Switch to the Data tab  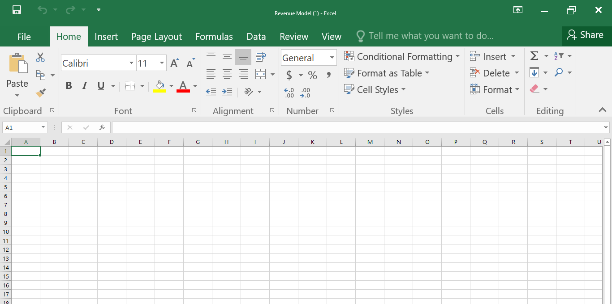[x=256, y=37]
